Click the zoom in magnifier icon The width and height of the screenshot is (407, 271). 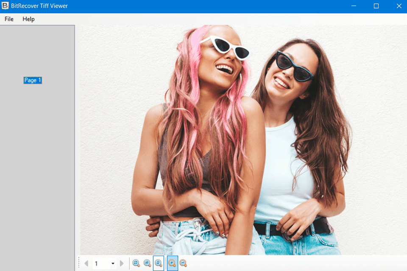172,263
